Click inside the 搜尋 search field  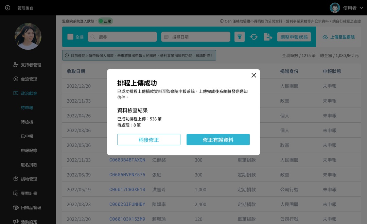(122, 37)
